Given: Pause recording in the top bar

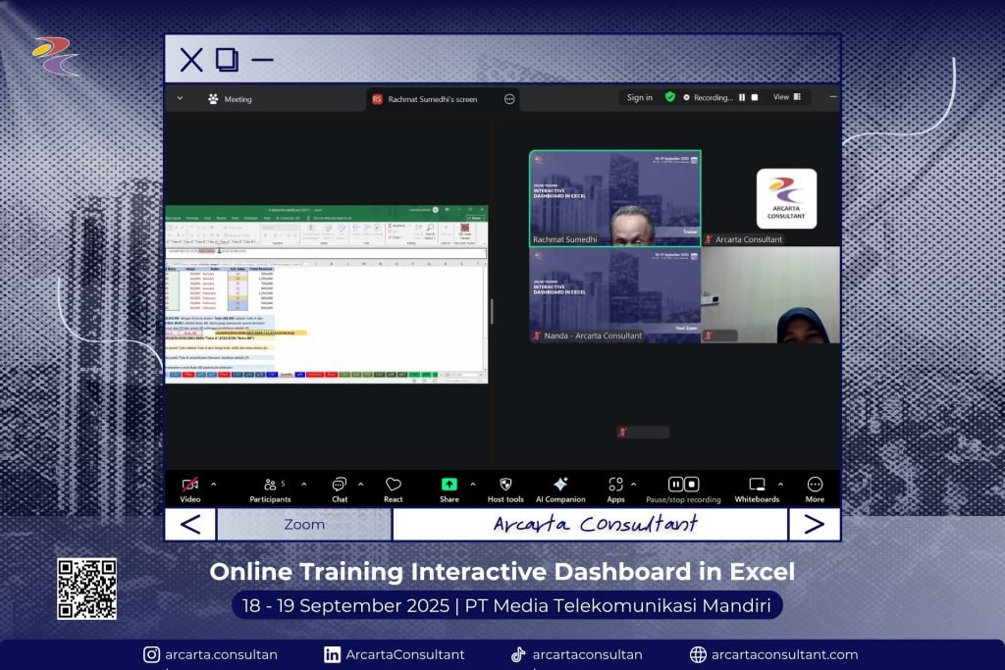Looking at the screenshot, I should 742,98.
